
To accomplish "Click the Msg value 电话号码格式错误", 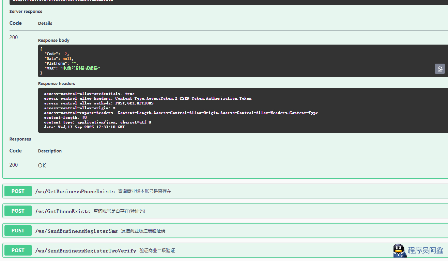I will (80, 68).
